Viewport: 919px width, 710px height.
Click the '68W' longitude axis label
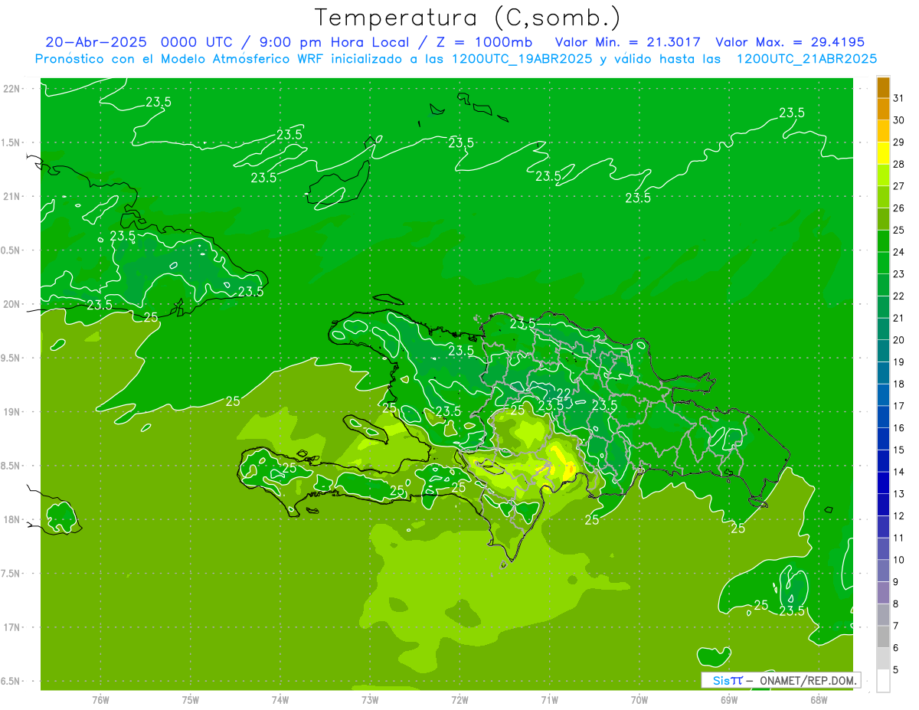[819, 700]
